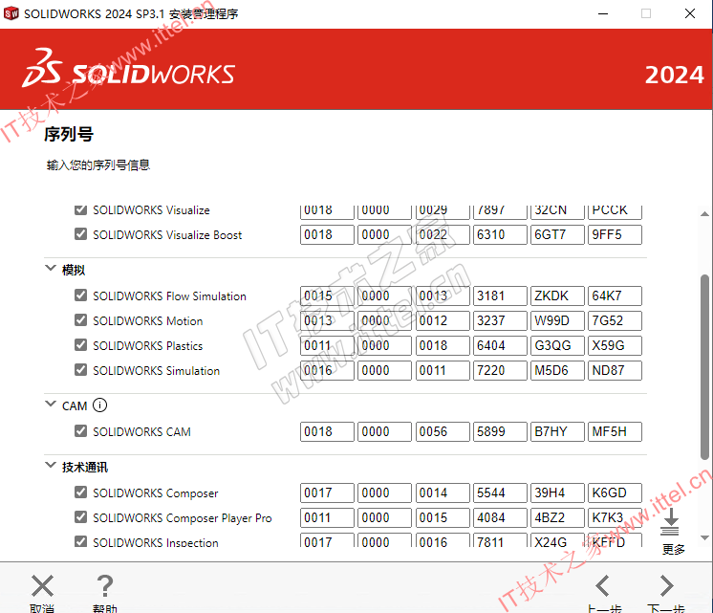
Task: Uncheck SOLIDWORKS Simulation checkbox
Action: (x=81, y=369)
